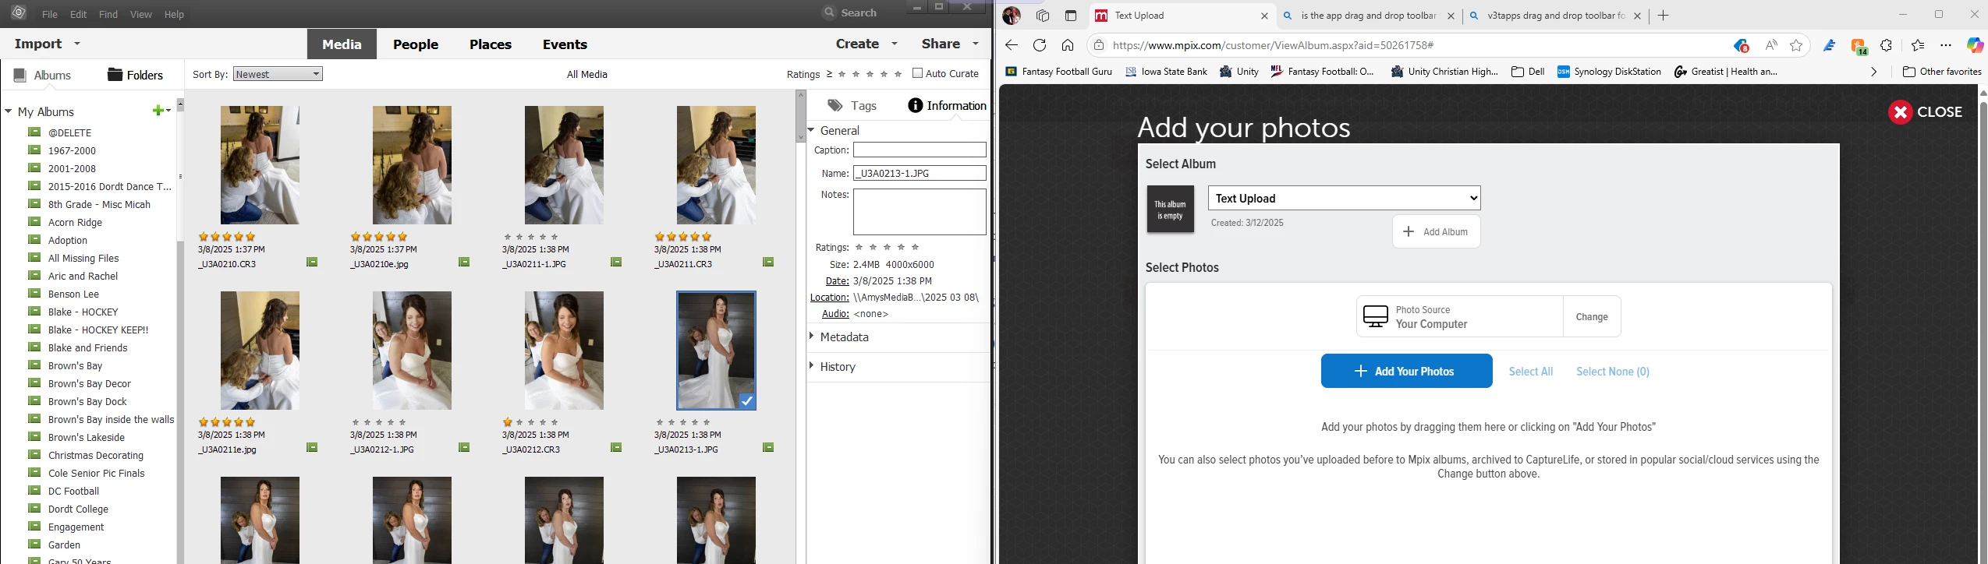Toggle the star rating for _U3A0211e.jpg
This screenshot has width=1988, height=564.
(226, 422)
